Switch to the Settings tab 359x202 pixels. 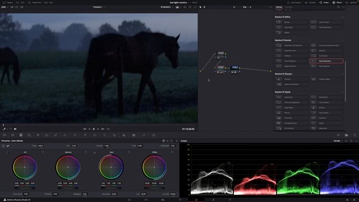[x=288, y=7]
